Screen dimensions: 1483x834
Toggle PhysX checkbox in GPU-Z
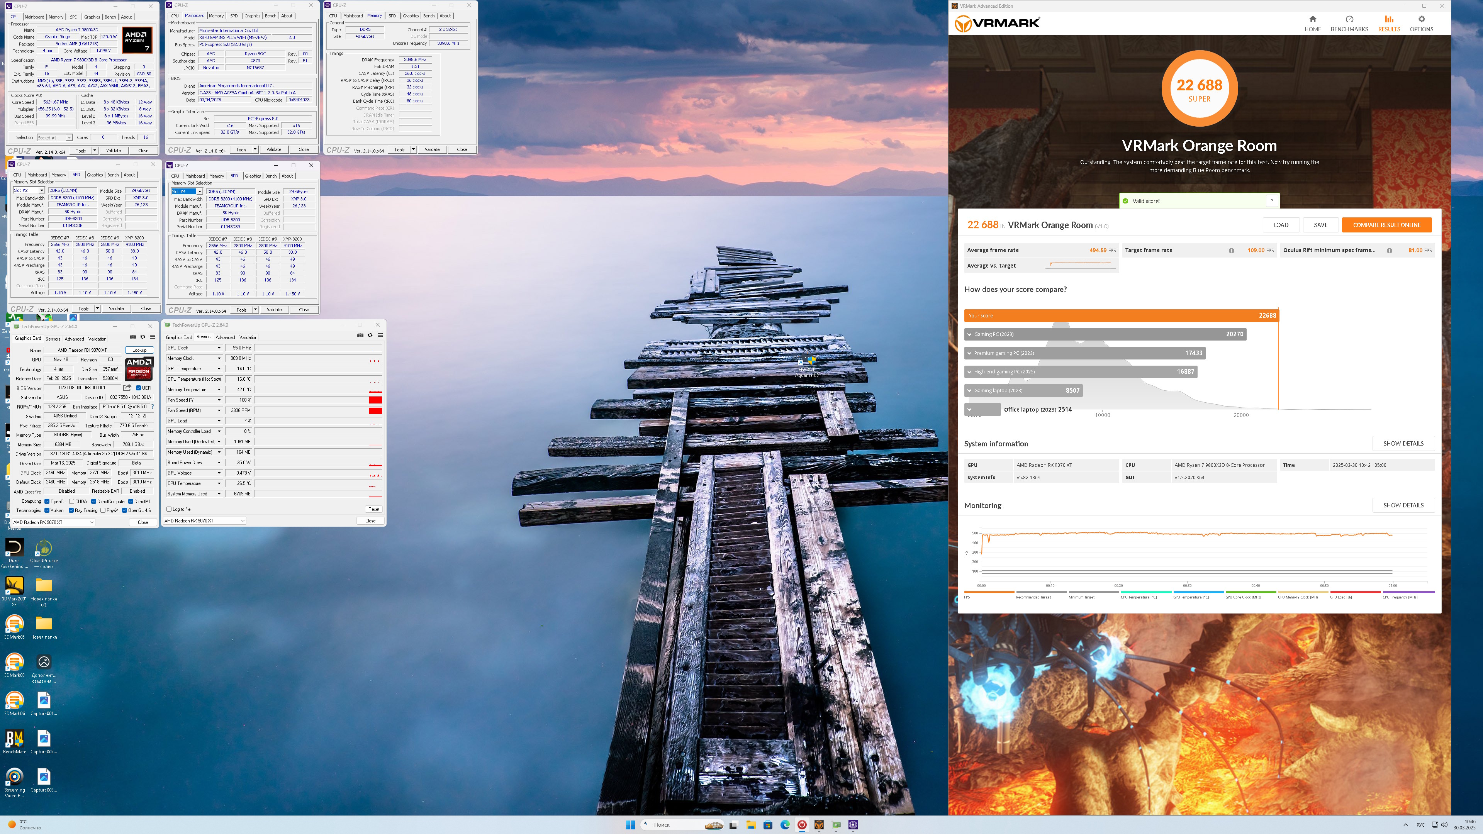(103, 510)
